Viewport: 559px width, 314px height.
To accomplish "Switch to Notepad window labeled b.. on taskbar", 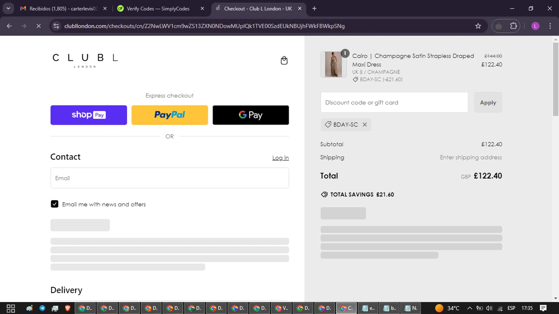I will pos(390,308).
